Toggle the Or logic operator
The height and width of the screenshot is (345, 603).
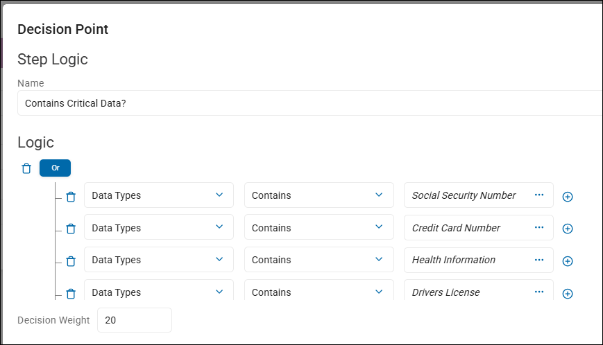(x=55, y=168)
